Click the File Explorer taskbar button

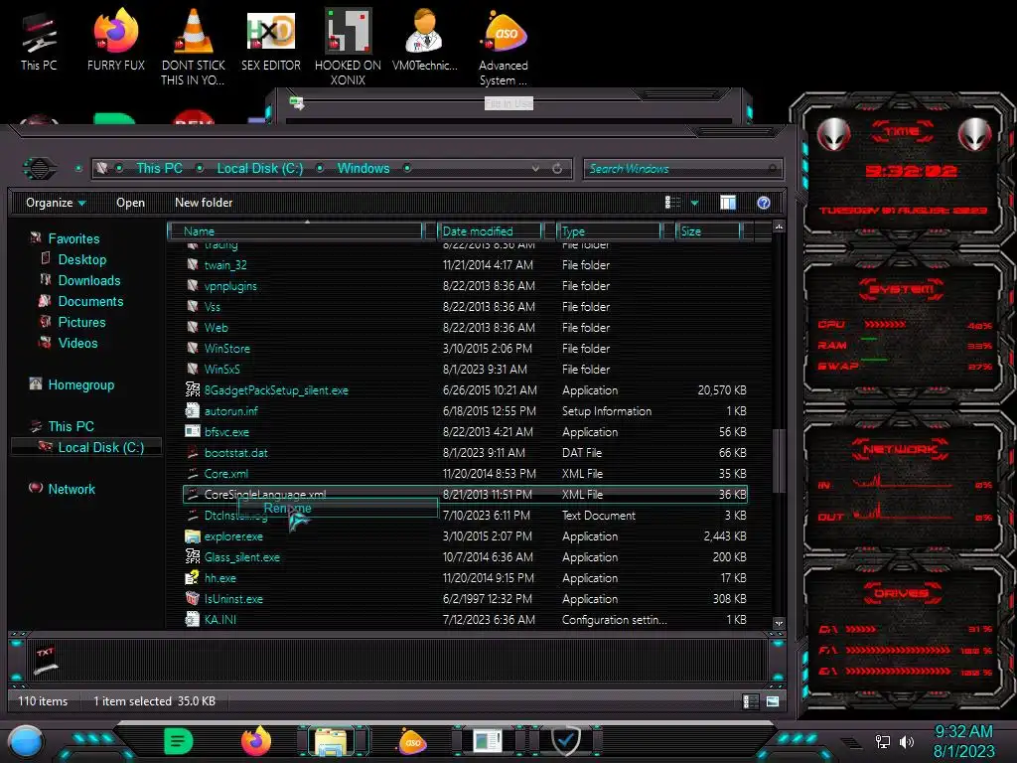(x=332, y=741)
